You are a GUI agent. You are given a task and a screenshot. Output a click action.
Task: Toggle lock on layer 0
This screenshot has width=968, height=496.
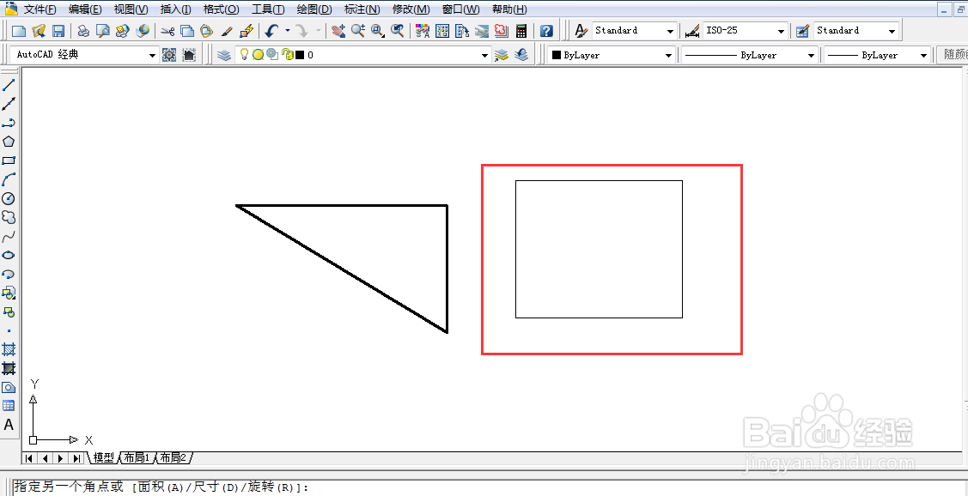(x=287, y=55)
